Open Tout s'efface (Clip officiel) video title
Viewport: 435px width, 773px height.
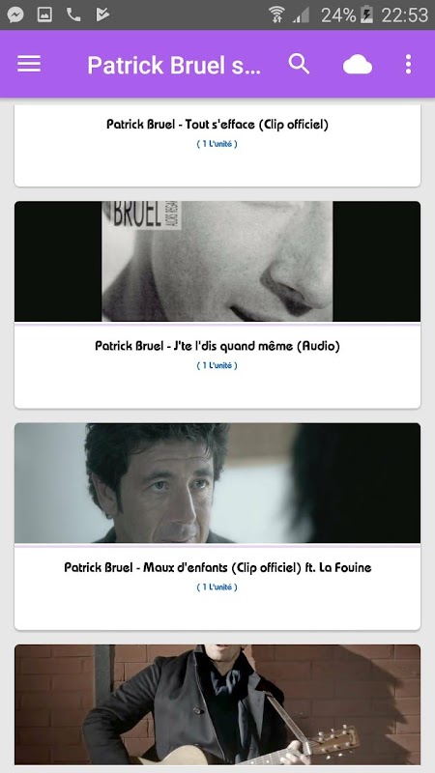217,125
